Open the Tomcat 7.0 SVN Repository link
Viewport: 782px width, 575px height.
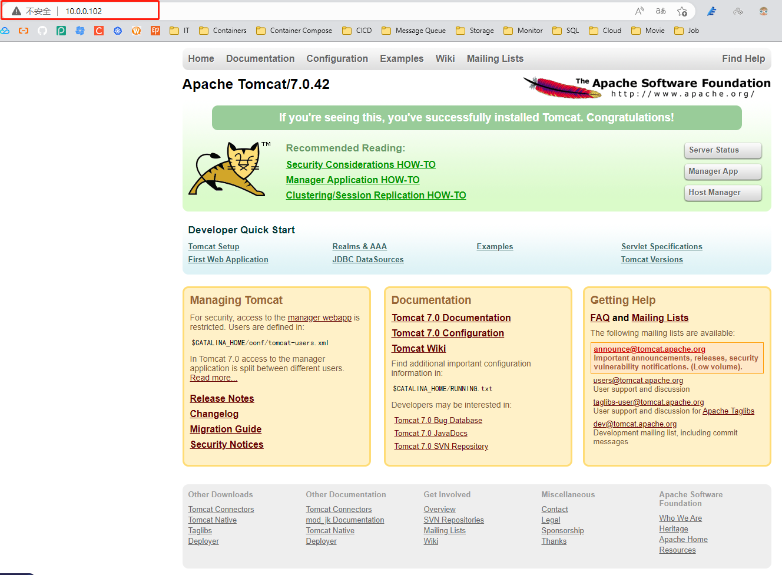[x=441, y=446]
